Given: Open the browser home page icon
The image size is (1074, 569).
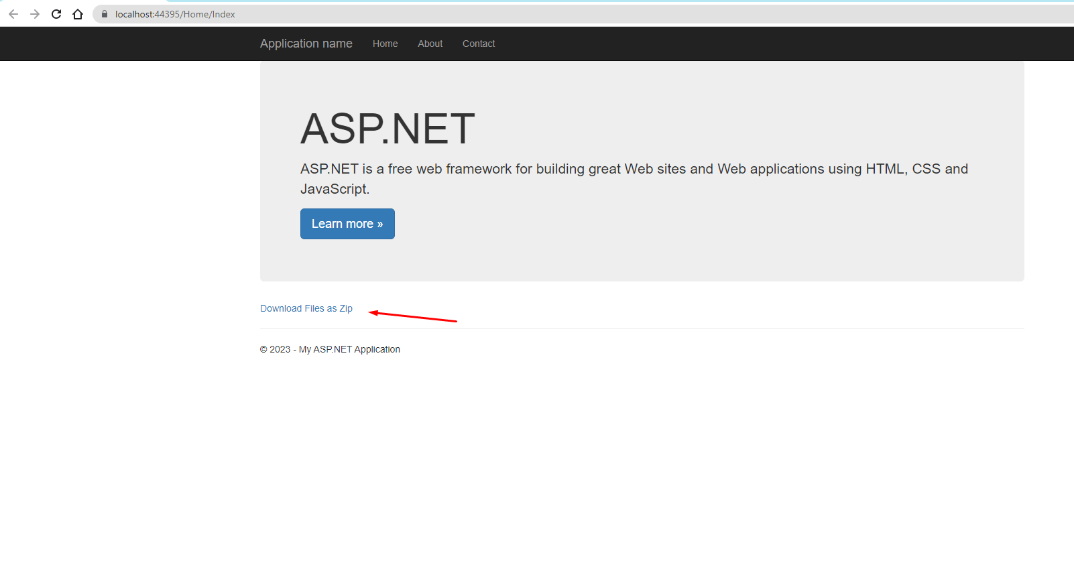Looking at the screenshot, I should [78, 14].
